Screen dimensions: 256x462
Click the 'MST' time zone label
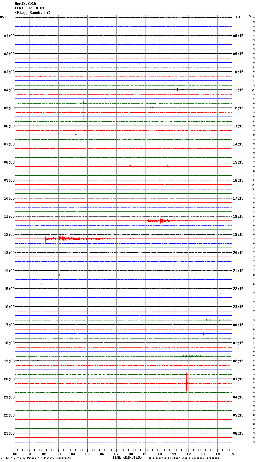tap(3, 17)
